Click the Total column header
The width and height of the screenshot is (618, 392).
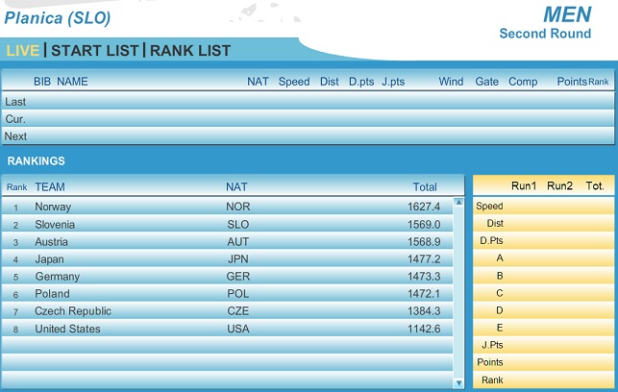(x=425, y=186)
